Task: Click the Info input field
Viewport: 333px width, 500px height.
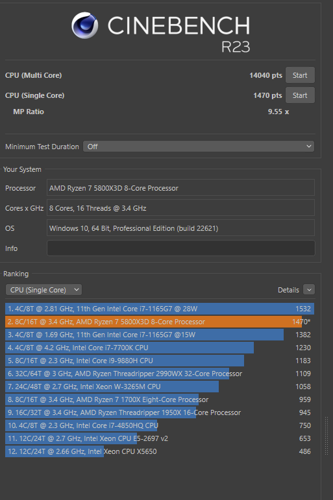Action: [180, 248]
